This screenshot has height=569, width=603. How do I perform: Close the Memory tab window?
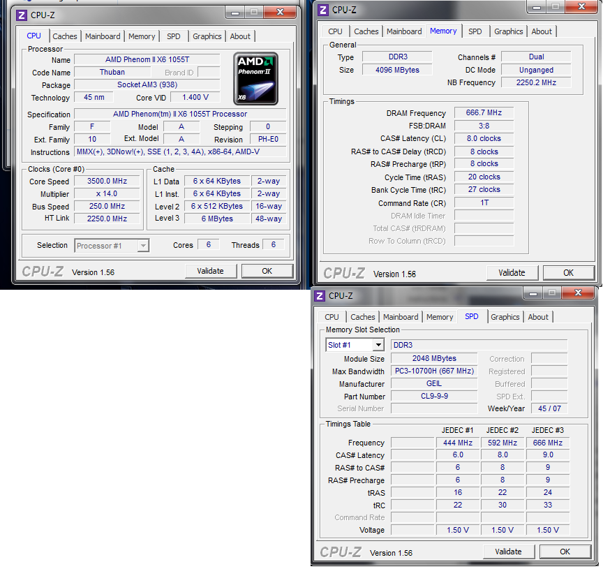581,7
